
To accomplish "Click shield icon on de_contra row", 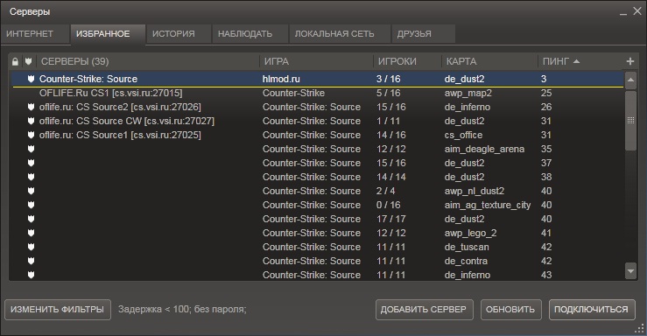I will [31, 261].
